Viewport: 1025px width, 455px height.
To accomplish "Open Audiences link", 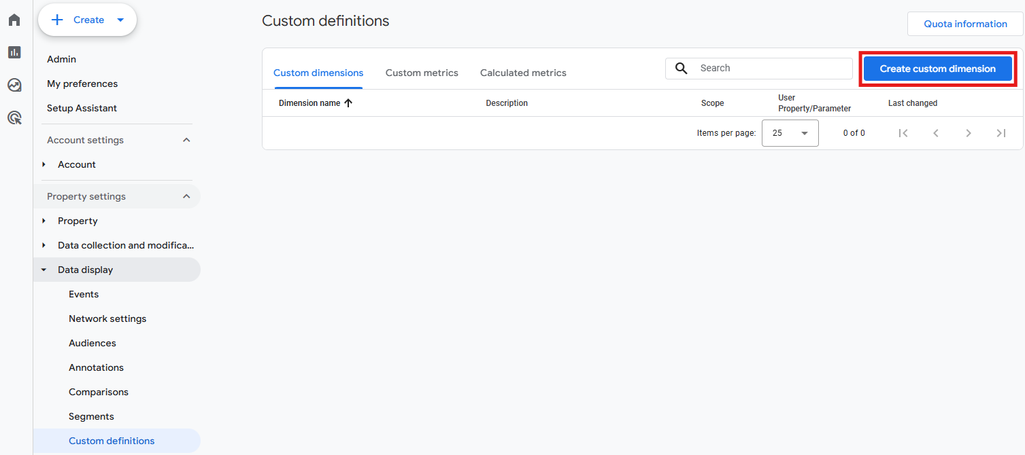I will [x=93, y=343].
